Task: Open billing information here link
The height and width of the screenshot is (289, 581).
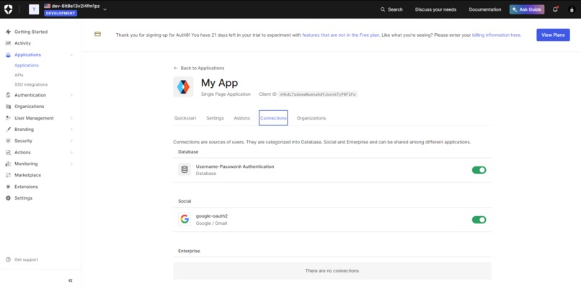Action: click(497, 35)
